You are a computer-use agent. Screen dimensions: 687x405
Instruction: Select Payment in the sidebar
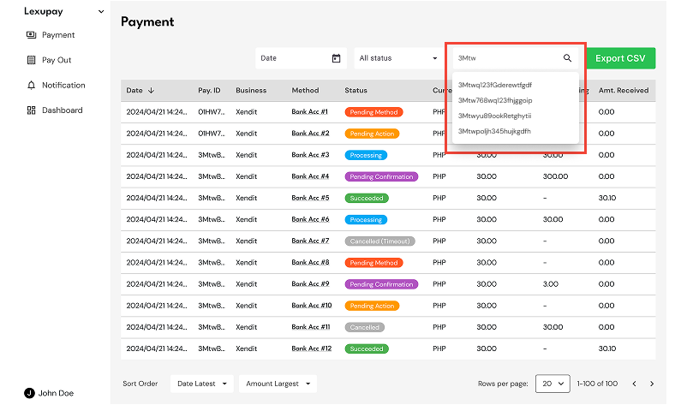point(58,35)
